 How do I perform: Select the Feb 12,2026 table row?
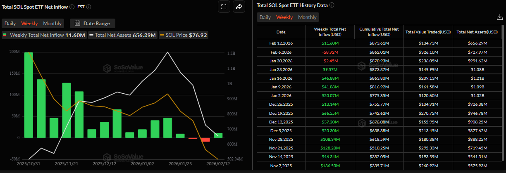(379, 43)
